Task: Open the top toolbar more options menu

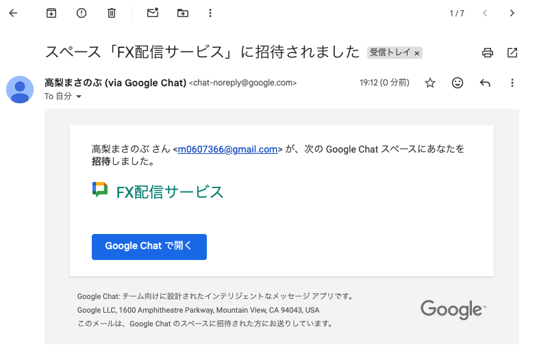Action: click(x=210, y=13)
